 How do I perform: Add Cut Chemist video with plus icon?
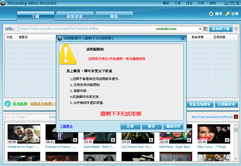coord(151,140)
